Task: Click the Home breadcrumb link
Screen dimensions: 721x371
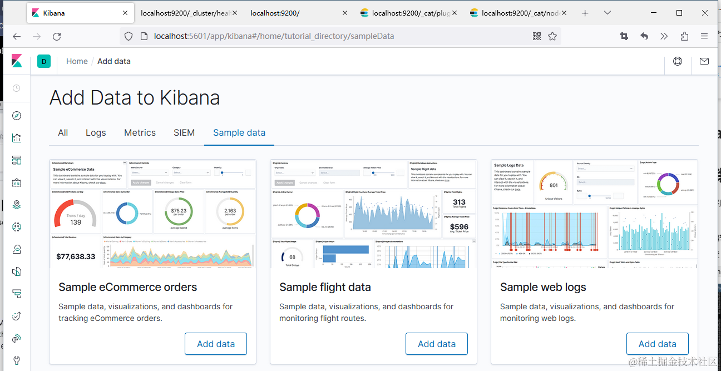Action: (77, 61)
